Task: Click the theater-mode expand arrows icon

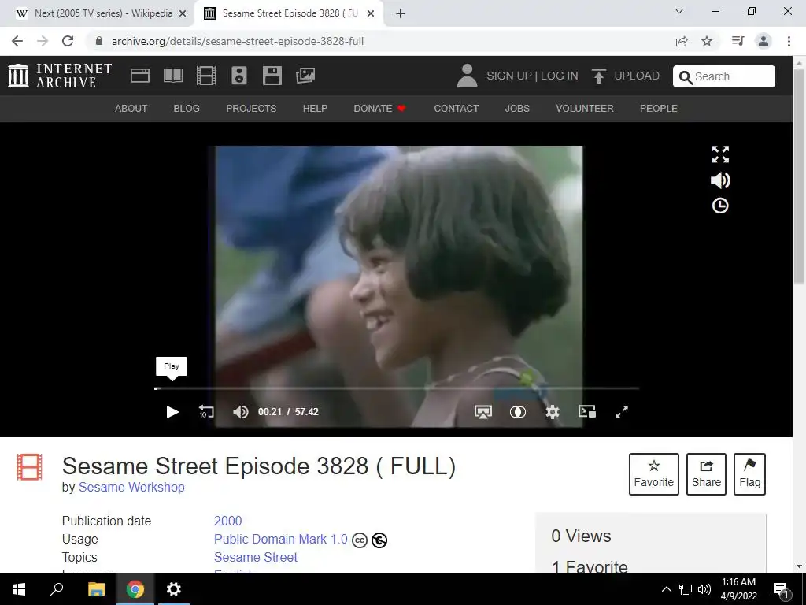Action: click(x=720, y=154)
